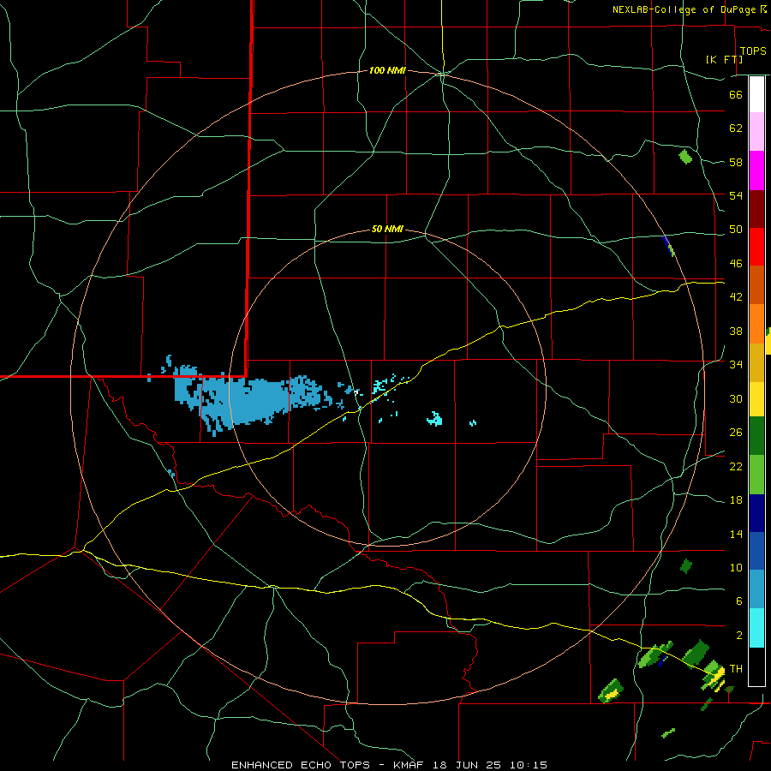Image resolution: width=771 pixels, height=771 pixels.
Task: Select the 30 legend value
Action: 736,398
